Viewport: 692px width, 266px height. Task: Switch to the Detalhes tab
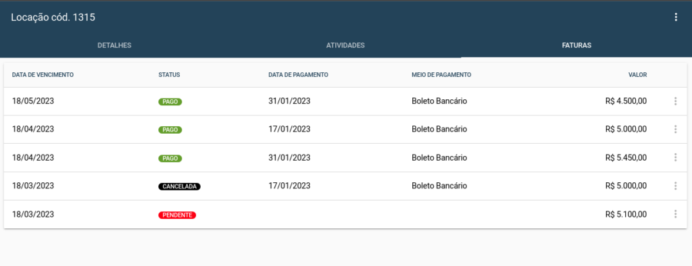[x=114, y=45]
